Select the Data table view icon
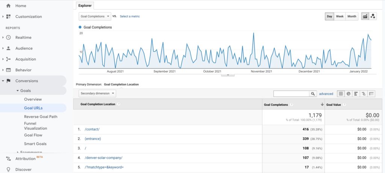Viewport: 385px width, 173px height. click(x=341, y=94)
